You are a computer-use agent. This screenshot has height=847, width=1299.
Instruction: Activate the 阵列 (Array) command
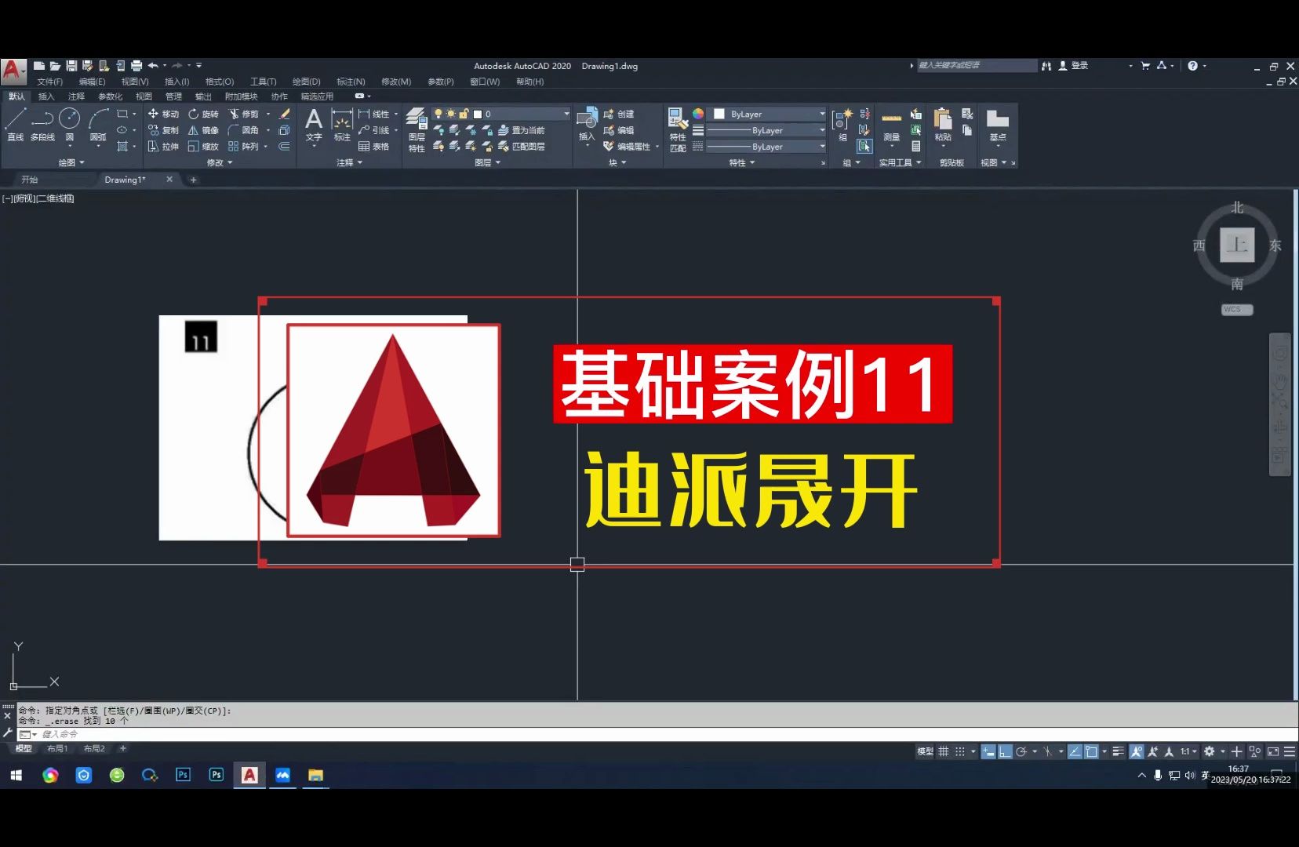click(243, 147)
